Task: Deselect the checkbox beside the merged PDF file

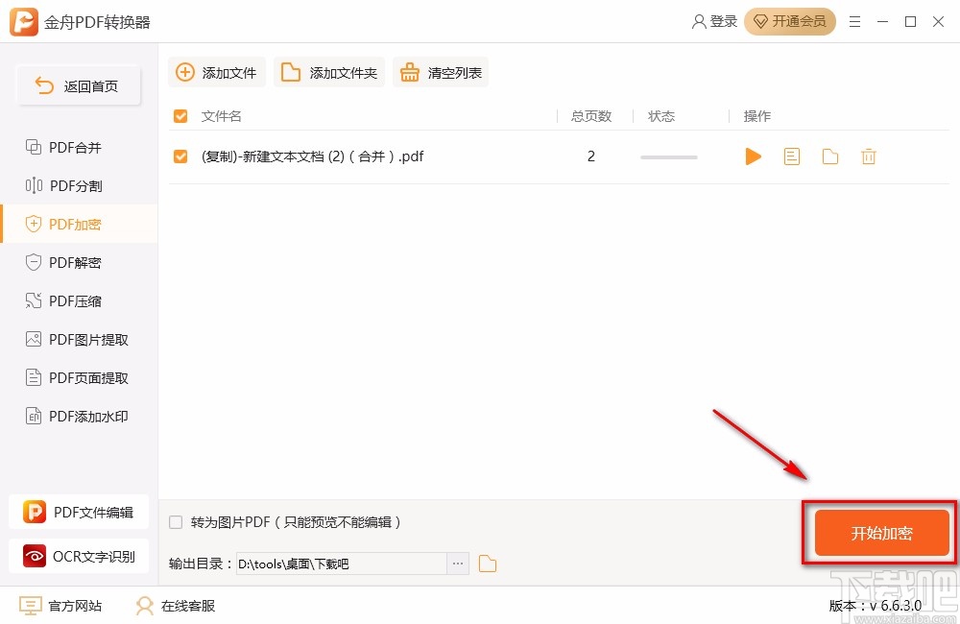Action: click(180, 156)
